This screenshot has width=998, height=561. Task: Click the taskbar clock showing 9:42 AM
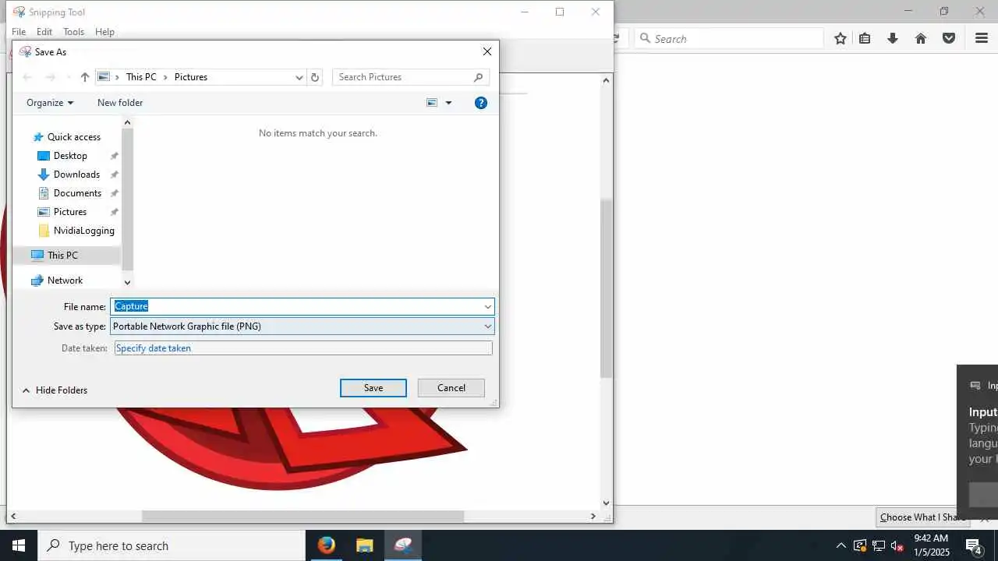(x=931, y=545)
